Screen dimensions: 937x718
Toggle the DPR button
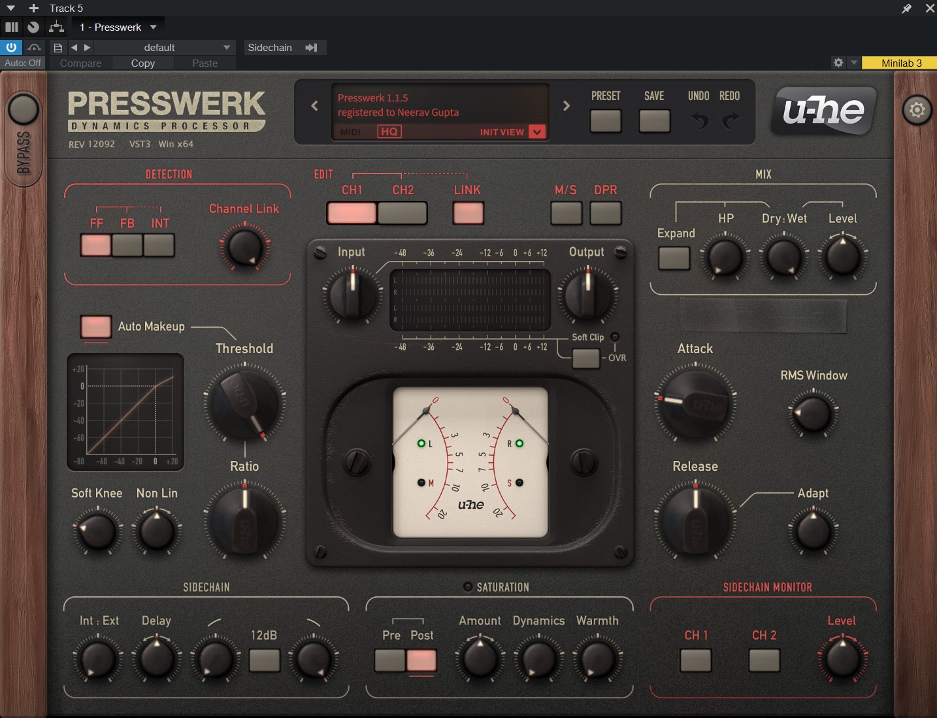606,213
